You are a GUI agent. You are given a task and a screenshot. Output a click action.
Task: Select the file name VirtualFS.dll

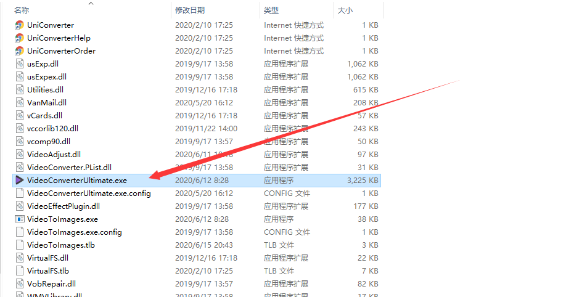(47, 258)
